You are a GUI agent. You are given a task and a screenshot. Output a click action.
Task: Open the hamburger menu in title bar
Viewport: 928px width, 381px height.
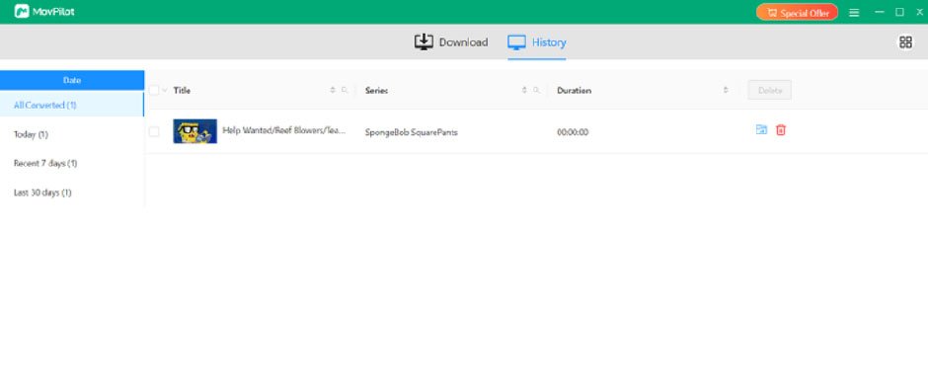[x=854, y=13]
